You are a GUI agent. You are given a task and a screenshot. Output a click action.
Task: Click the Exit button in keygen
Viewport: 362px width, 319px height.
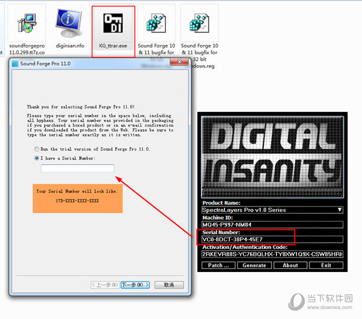[326, 265]
